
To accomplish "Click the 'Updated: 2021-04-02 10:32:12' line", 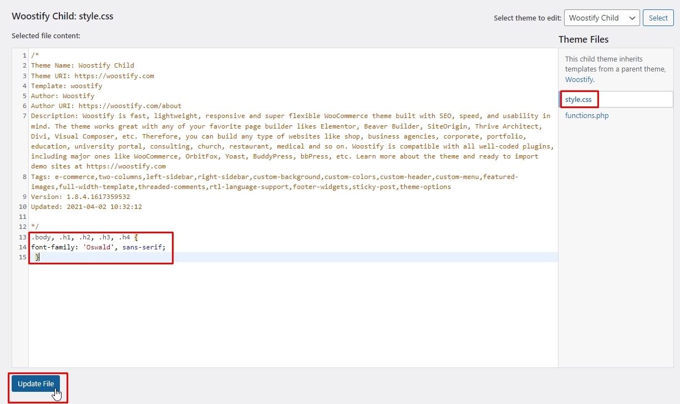I will pos(87,207).
